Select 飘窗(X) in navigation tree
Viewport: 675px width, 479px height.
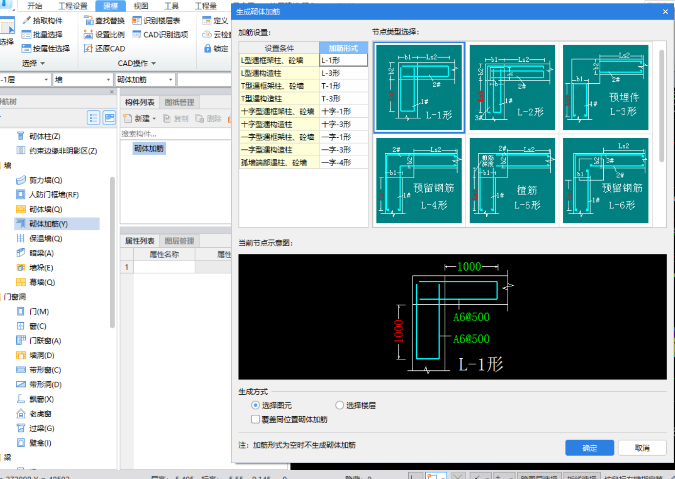(41, 399)
